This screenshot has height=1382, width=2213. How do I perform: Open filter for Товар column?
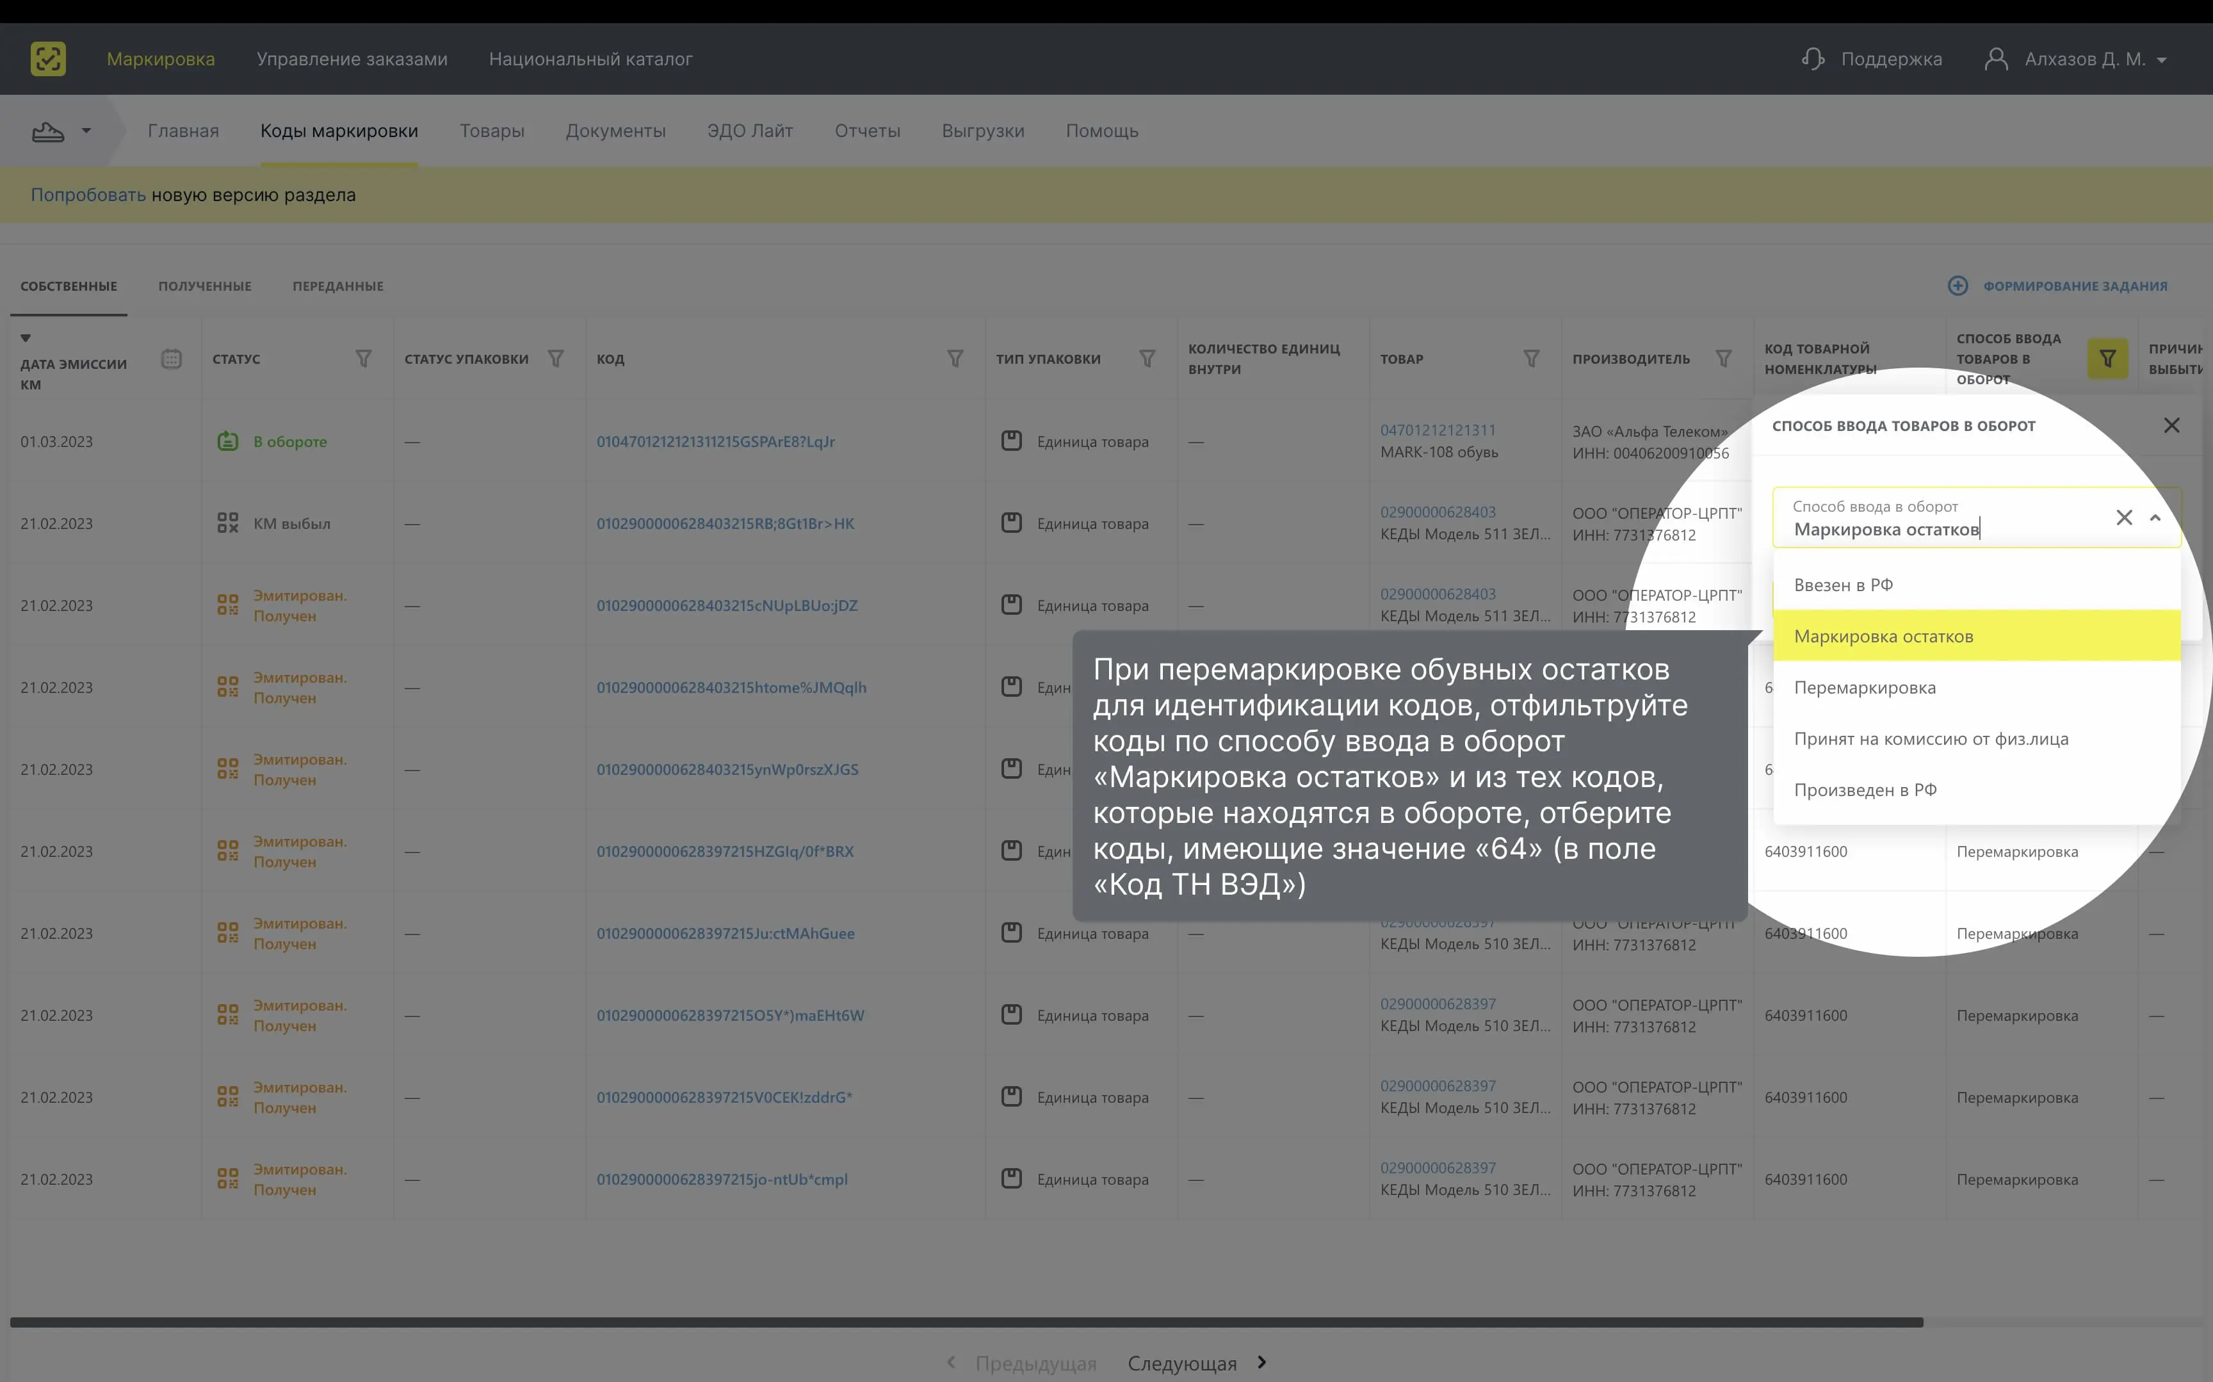pos(1532,358)
